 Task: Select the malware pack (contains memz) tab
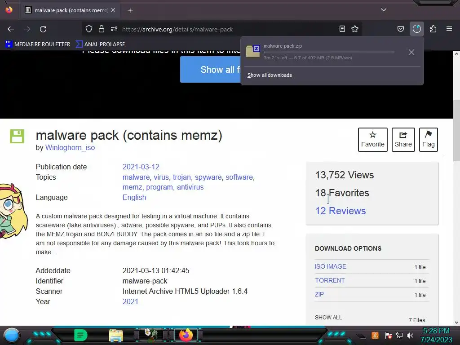click(70, 10)
